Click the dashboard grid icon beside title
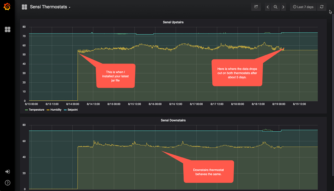 [x=24, y=7]
